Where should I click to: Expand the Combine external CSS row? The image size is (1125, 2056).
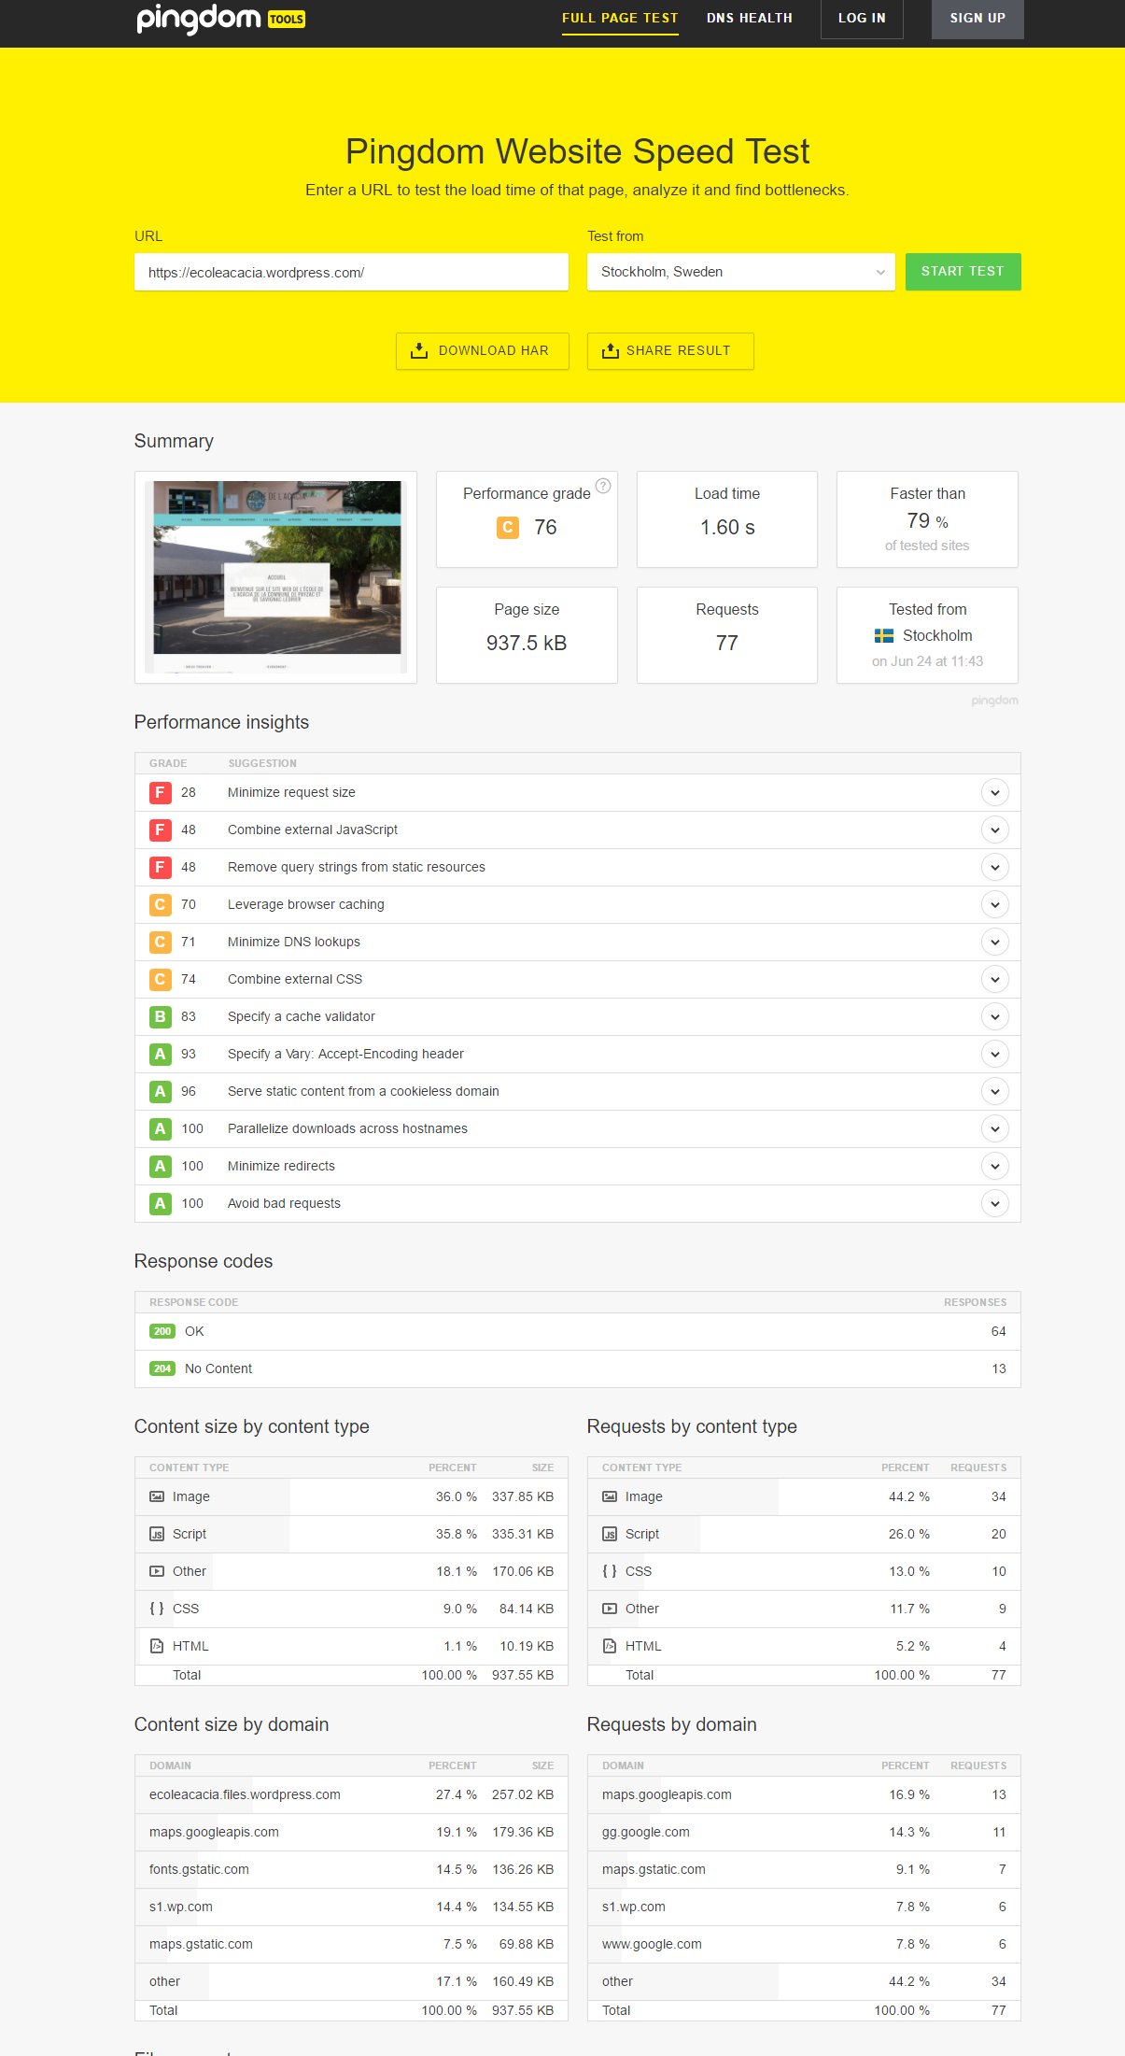point(995,979)
